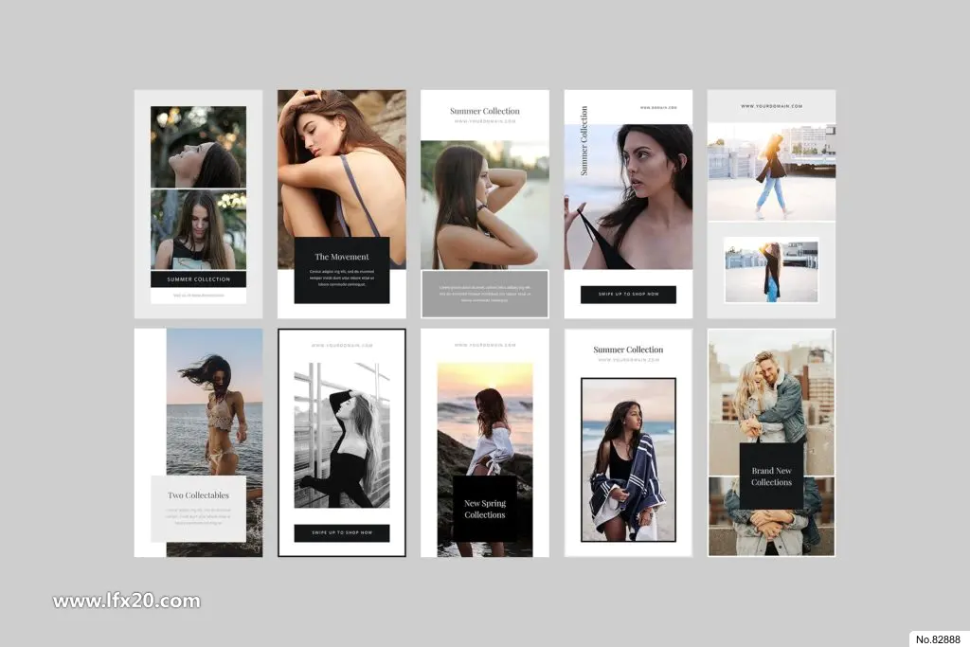The height and width of the screenshot is (647, 970).
Task: Select the photo of woman looking upward
Action: tap(198, 147)
